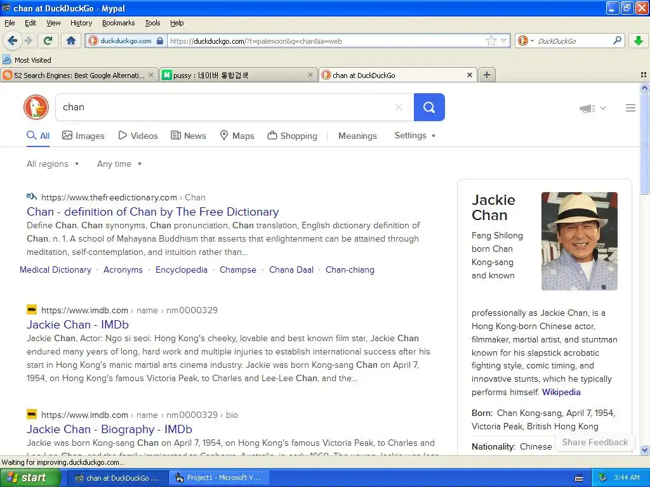Open the browser home page icon
The height and width of the screenshot is (487, 650).
pyautogui.click(x=71, y=41)
